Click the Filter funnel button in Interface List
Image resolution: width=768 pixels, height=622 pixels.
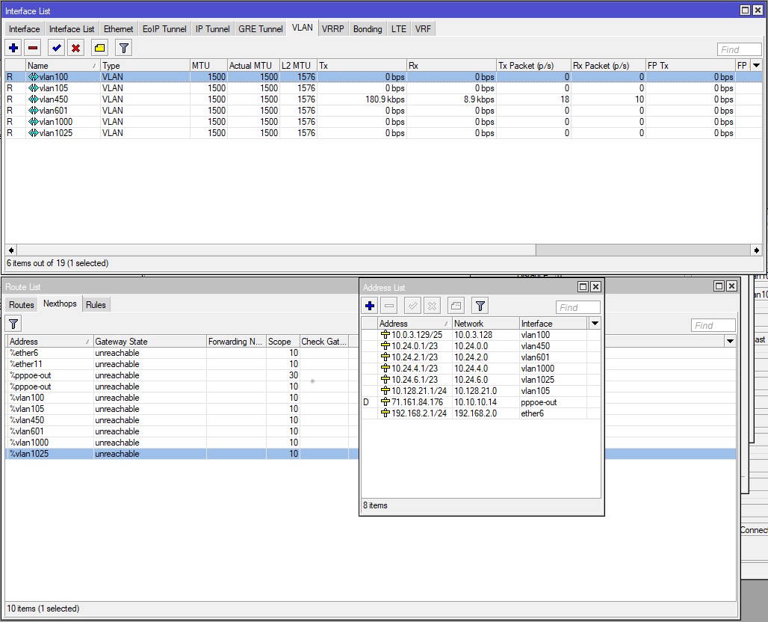pyautogui.click(x=123, y=48)
